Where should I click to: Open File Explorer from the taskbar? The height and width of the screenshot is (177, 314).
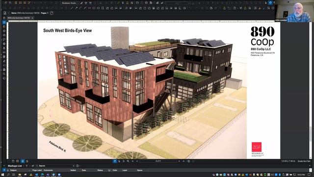click(x=20, y=175)
